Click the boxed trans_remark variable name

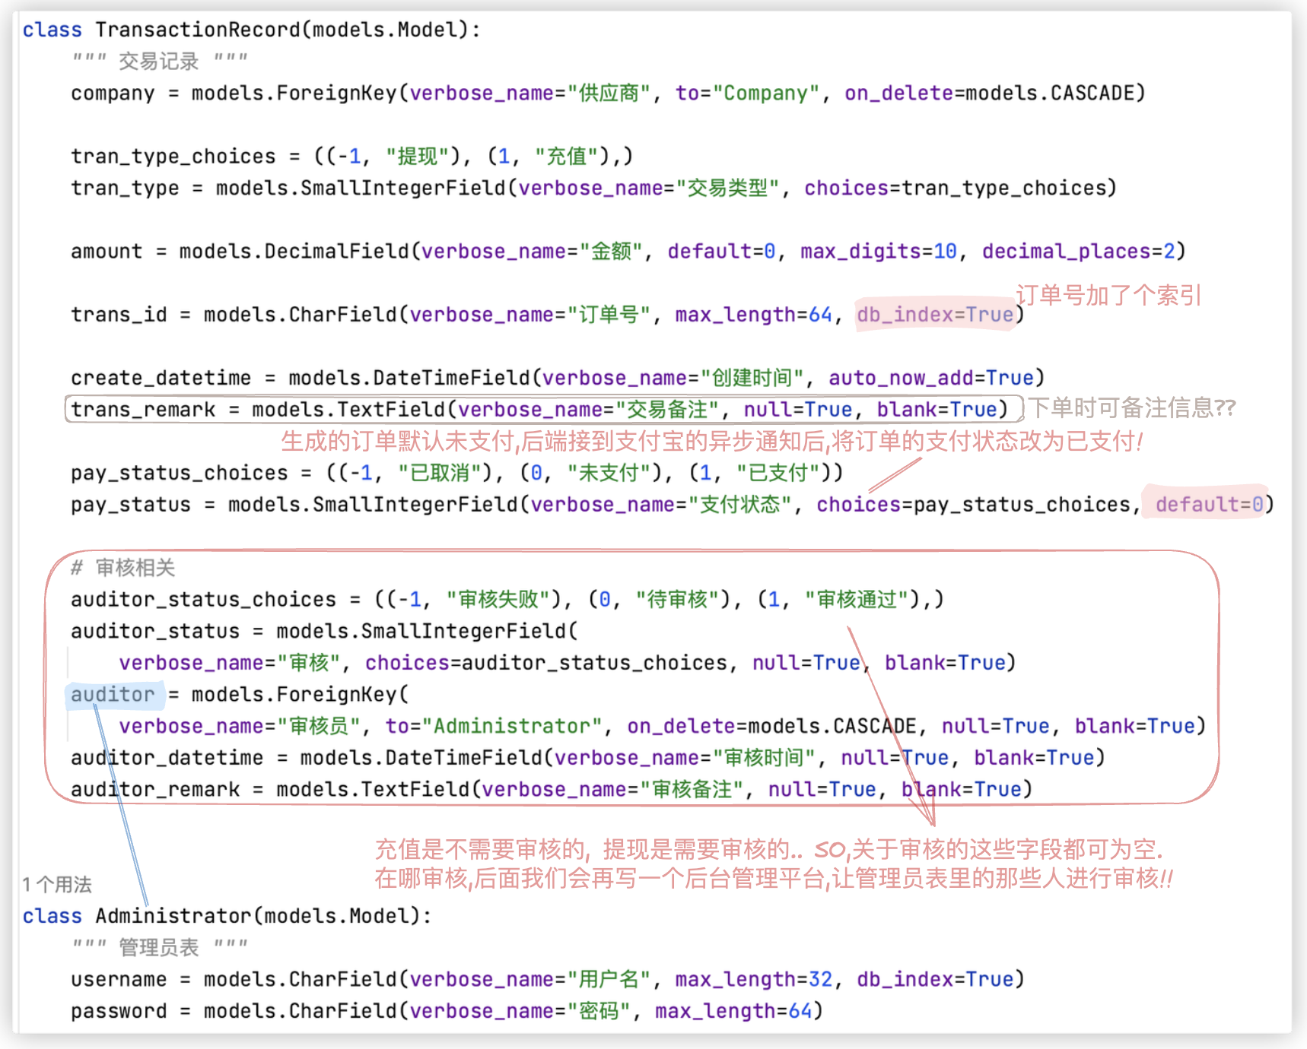tap(143, 409)
